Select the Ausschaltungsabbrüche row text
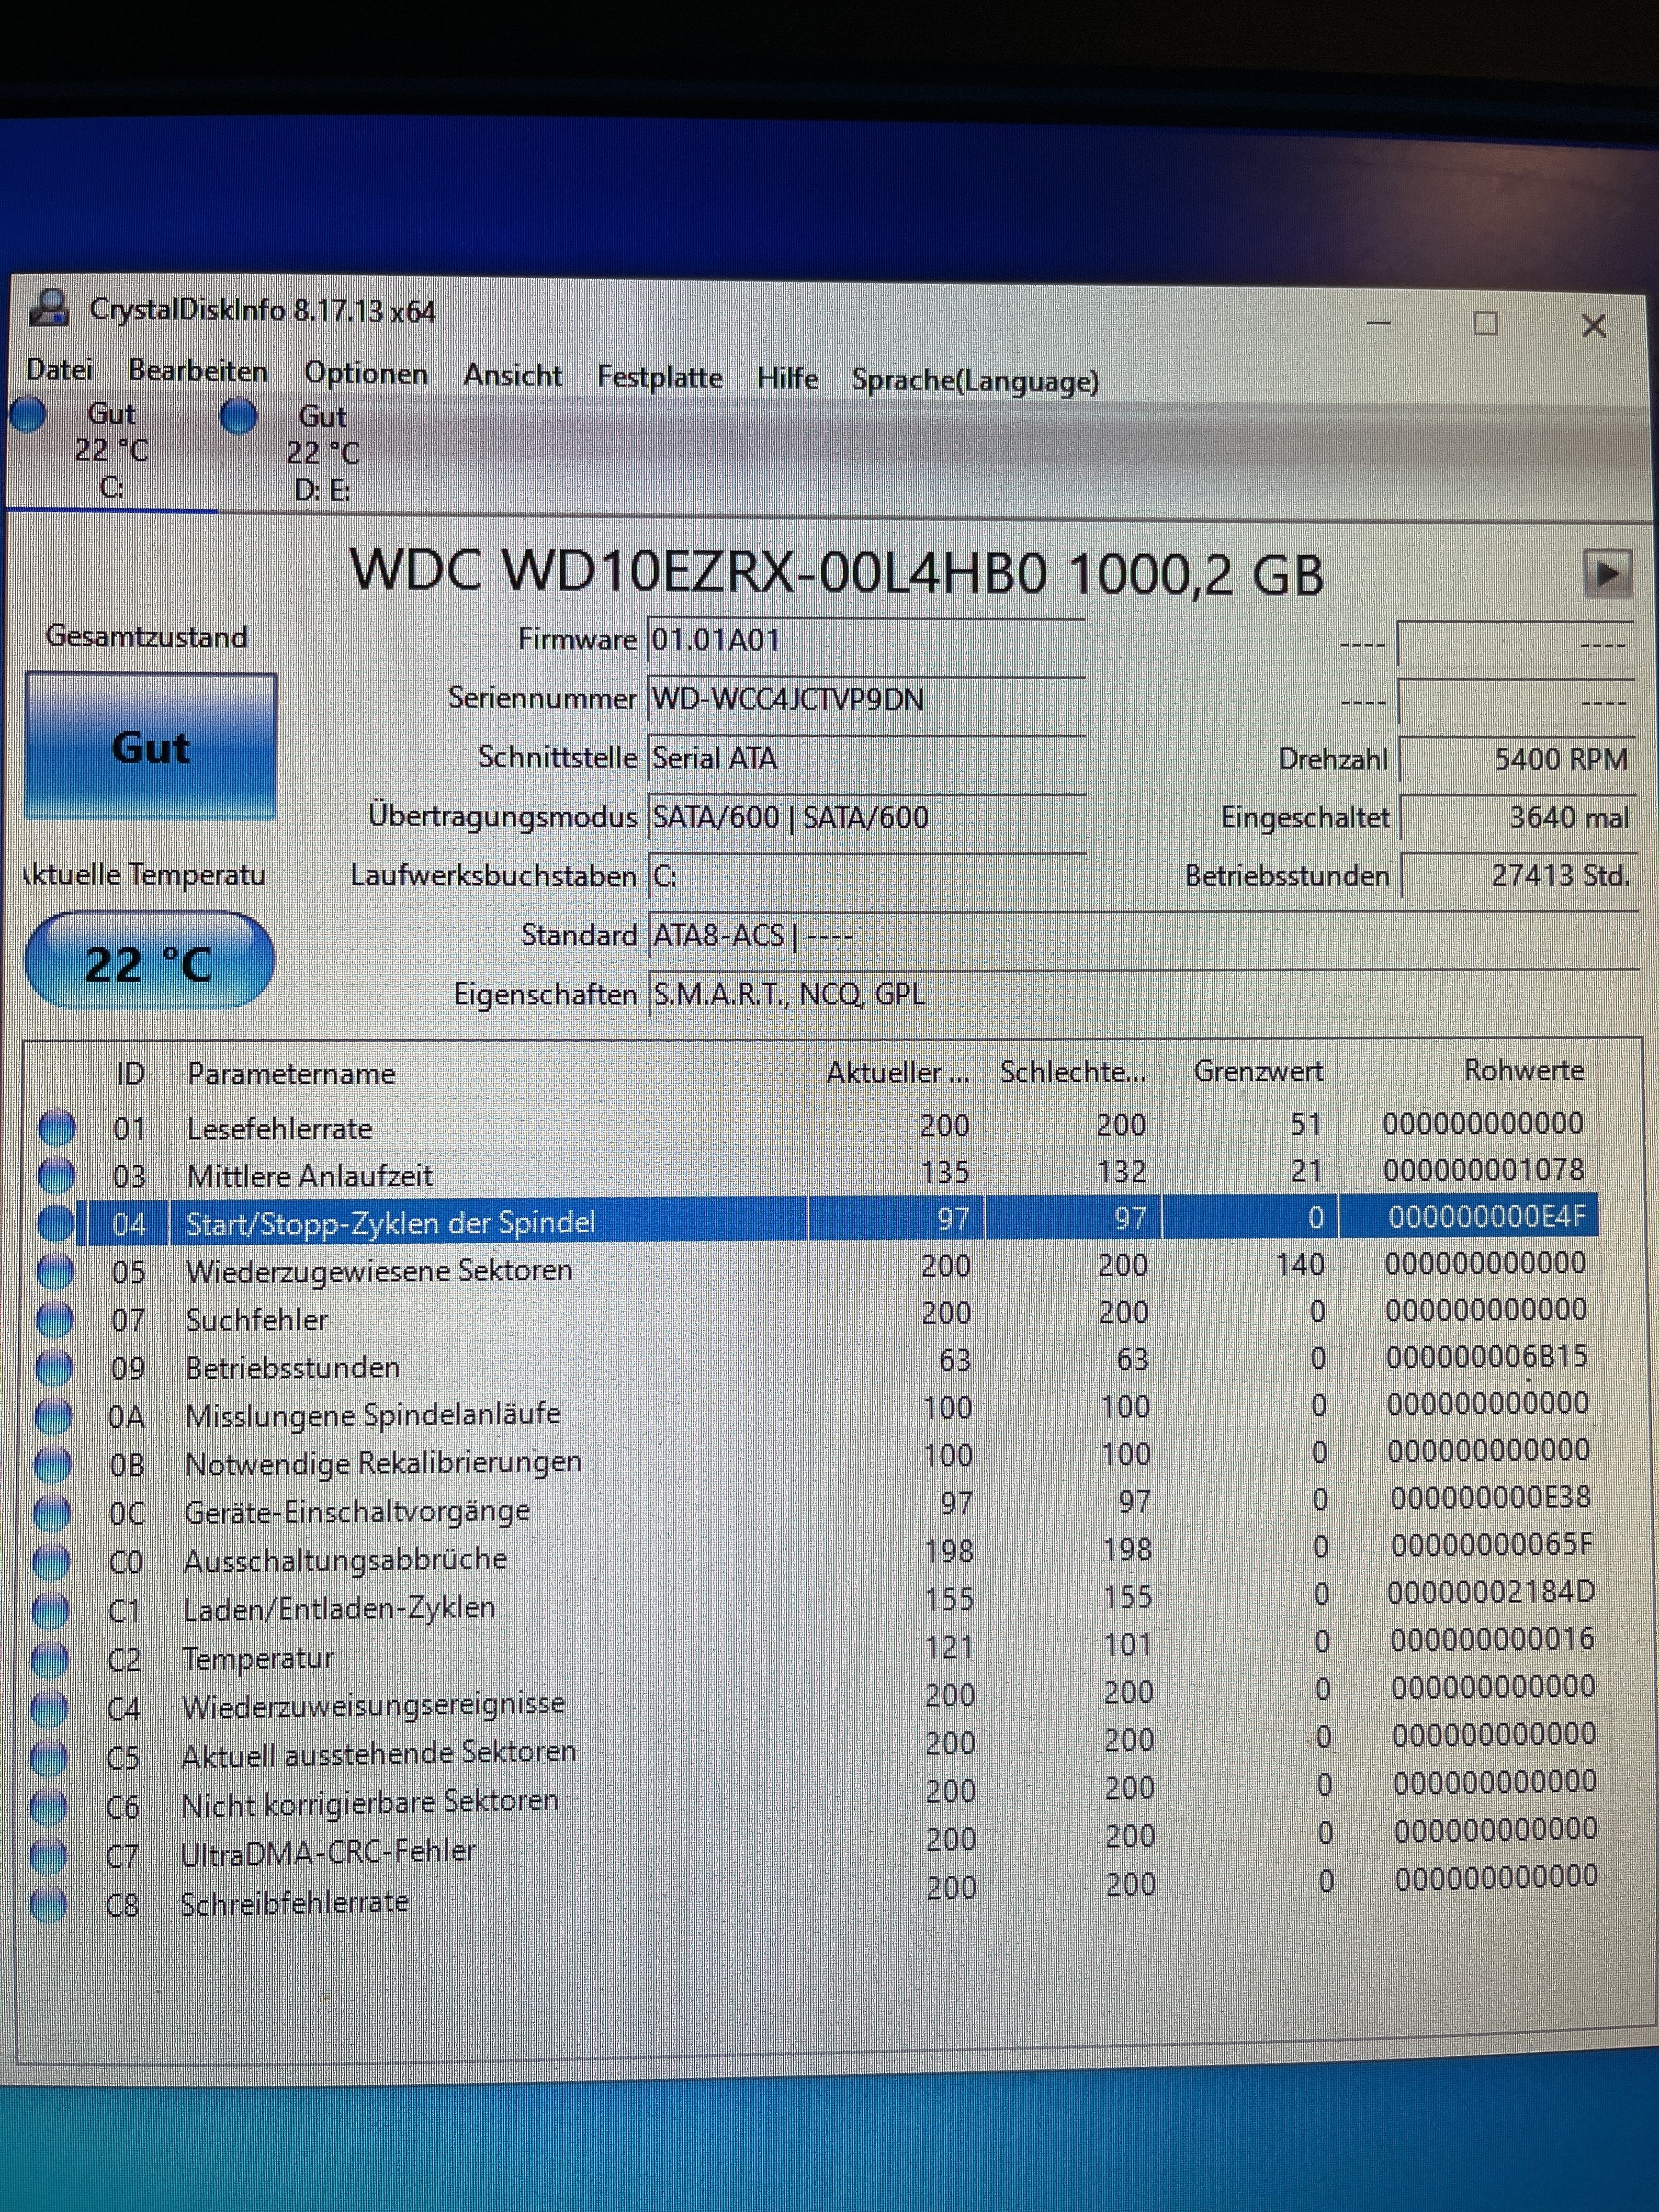 tap(345, 1559)
